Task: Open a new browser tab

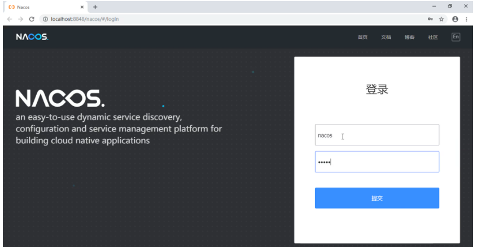Action: [x=95, y=7]
